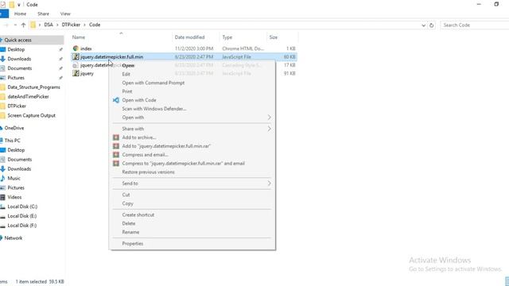509x286 pixels.
Task: Select Rename from context menu
Action: [x=192, y=232]
